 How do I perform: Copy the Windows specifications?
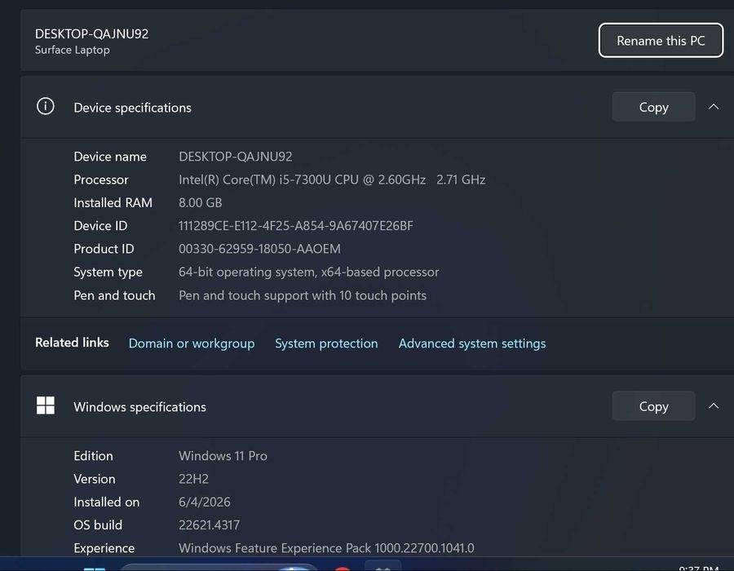point(653,406)
